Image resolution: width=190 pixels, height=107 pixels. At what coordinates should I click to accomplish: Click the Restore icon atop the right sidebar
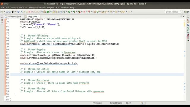click(188, 17)
